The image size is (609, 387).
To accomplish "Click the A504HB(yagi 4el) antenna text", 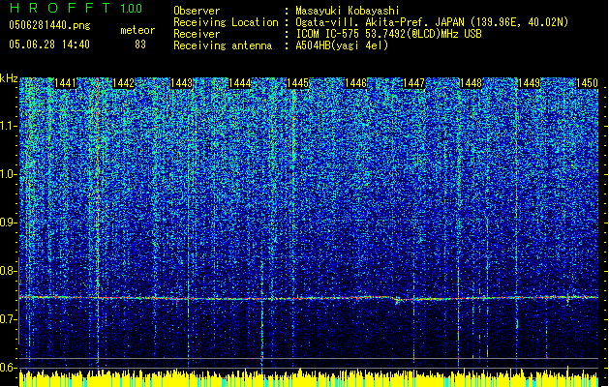I will 342,45.
